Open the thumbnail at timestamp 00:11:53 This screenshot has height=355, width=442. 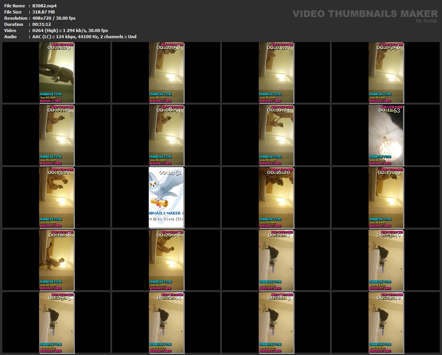[386, 135]
